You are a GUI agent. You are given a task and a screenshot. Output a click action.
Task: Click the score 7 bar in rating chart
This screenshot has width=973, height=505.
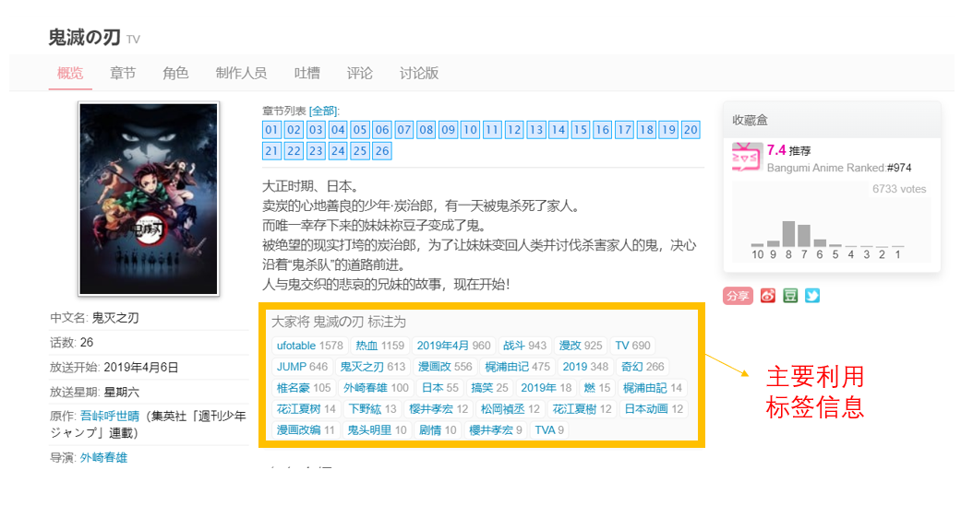(803, 236)
